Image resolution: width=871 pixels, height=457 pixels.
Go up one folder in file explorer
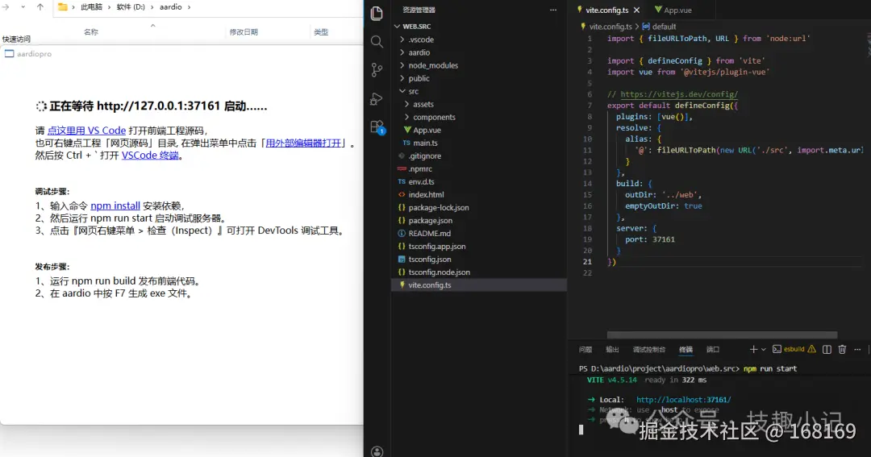(x=40, y=7)
